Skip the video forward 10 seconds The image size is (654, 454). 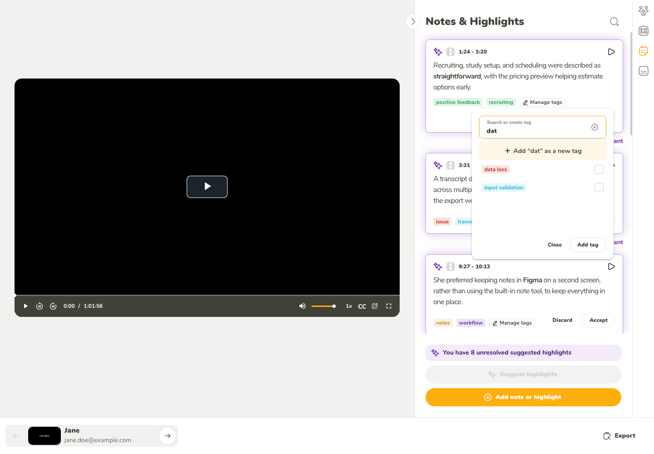click(53, 306)
